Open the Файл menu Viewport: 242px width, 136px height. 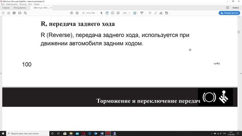click(3, 4)
